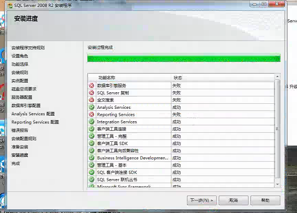The image size is (297, 213).
Task: Select the Analysis Services 配置 step
Action: tap(33, 114)
